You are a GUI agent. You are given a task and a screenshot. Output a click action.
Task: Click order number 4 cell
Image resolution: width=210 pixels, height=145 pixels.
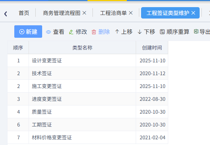(x=18, y=112)
